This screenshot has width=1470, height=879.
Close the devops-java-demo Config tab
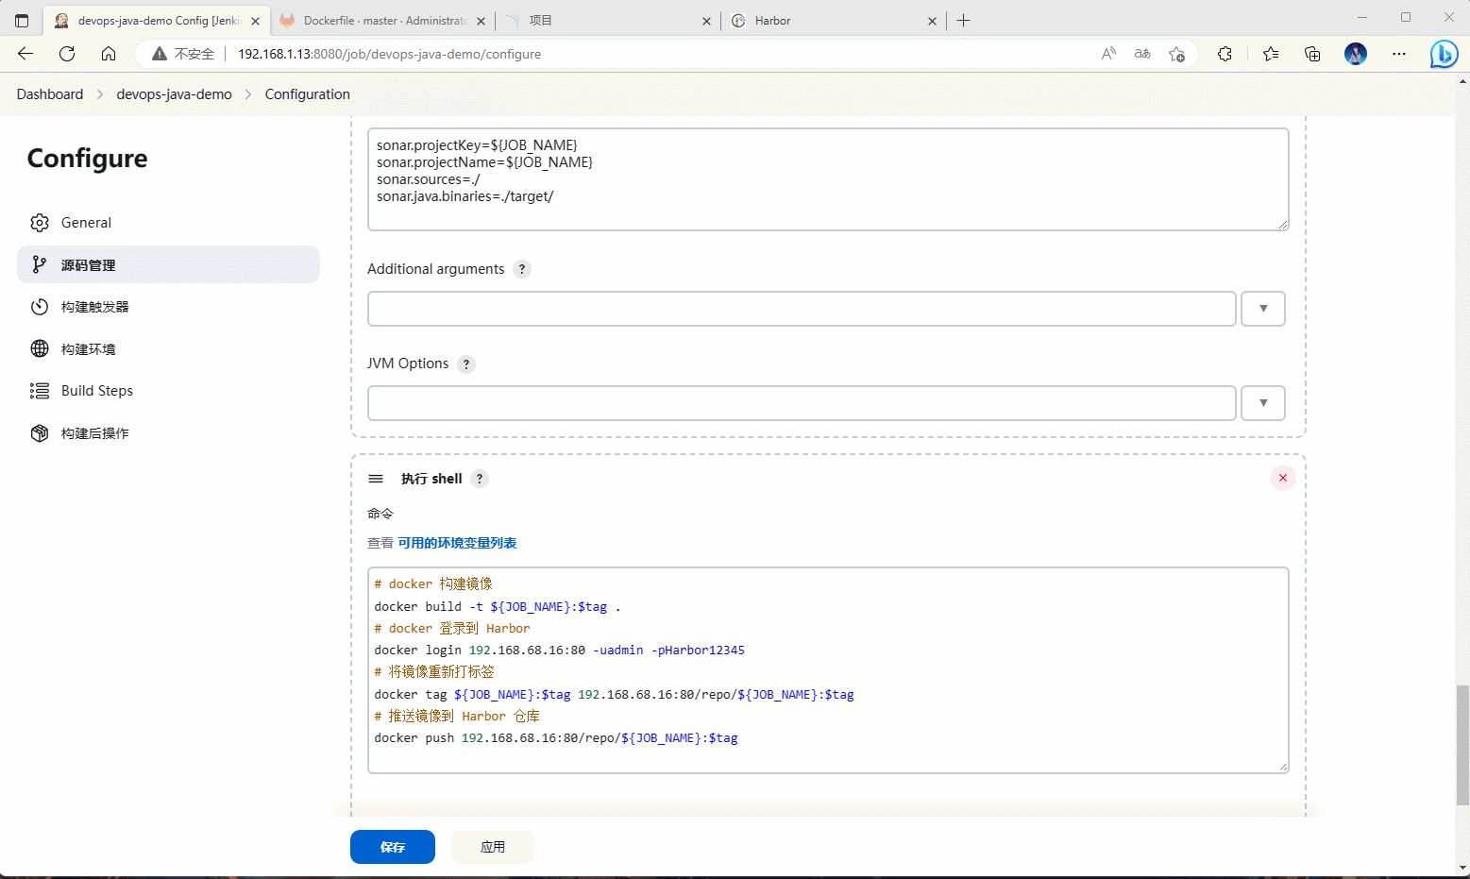[255, 21]
